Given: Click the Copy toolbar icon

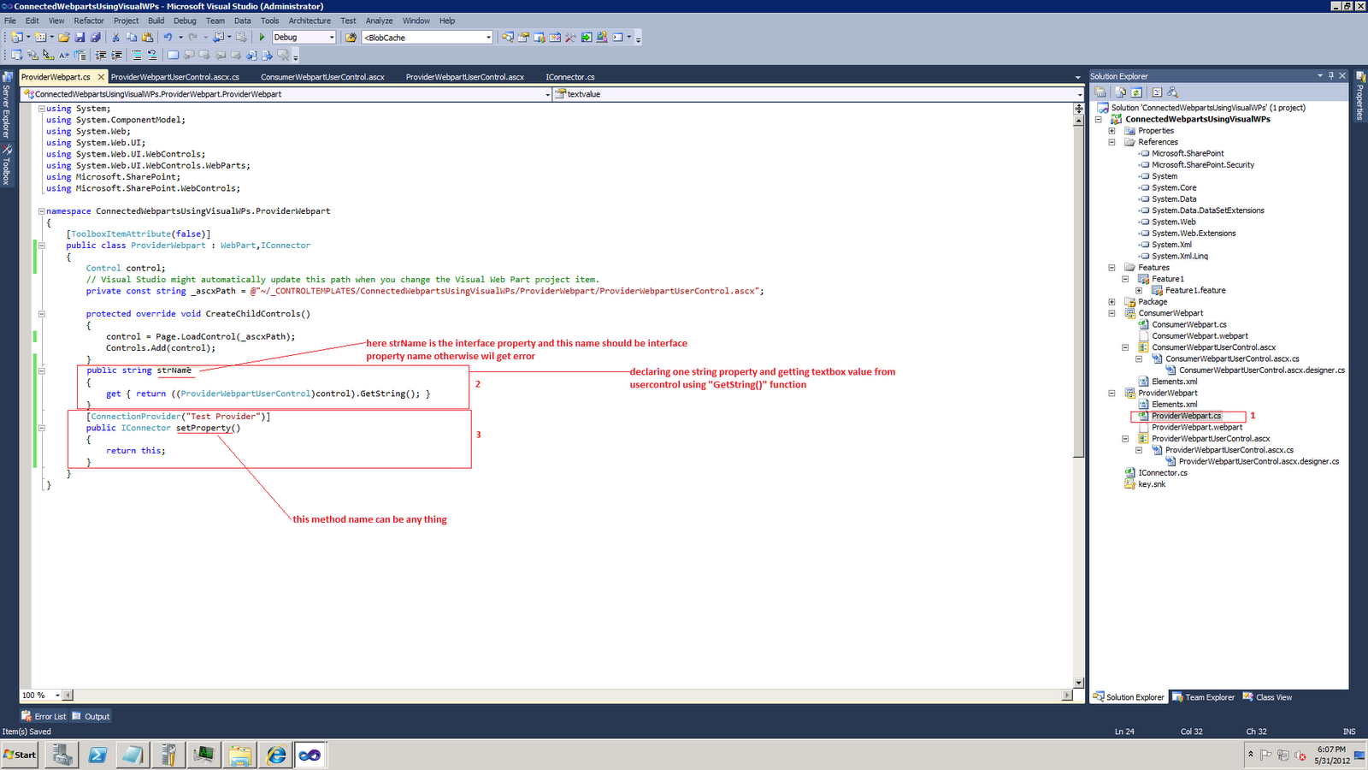Looking at the screenshot, I should point(132,38).
